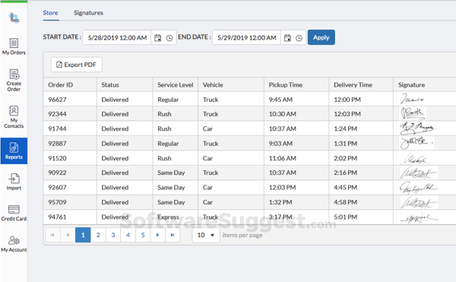
Task: Open start date calendar picker
Action: [157, 38]
